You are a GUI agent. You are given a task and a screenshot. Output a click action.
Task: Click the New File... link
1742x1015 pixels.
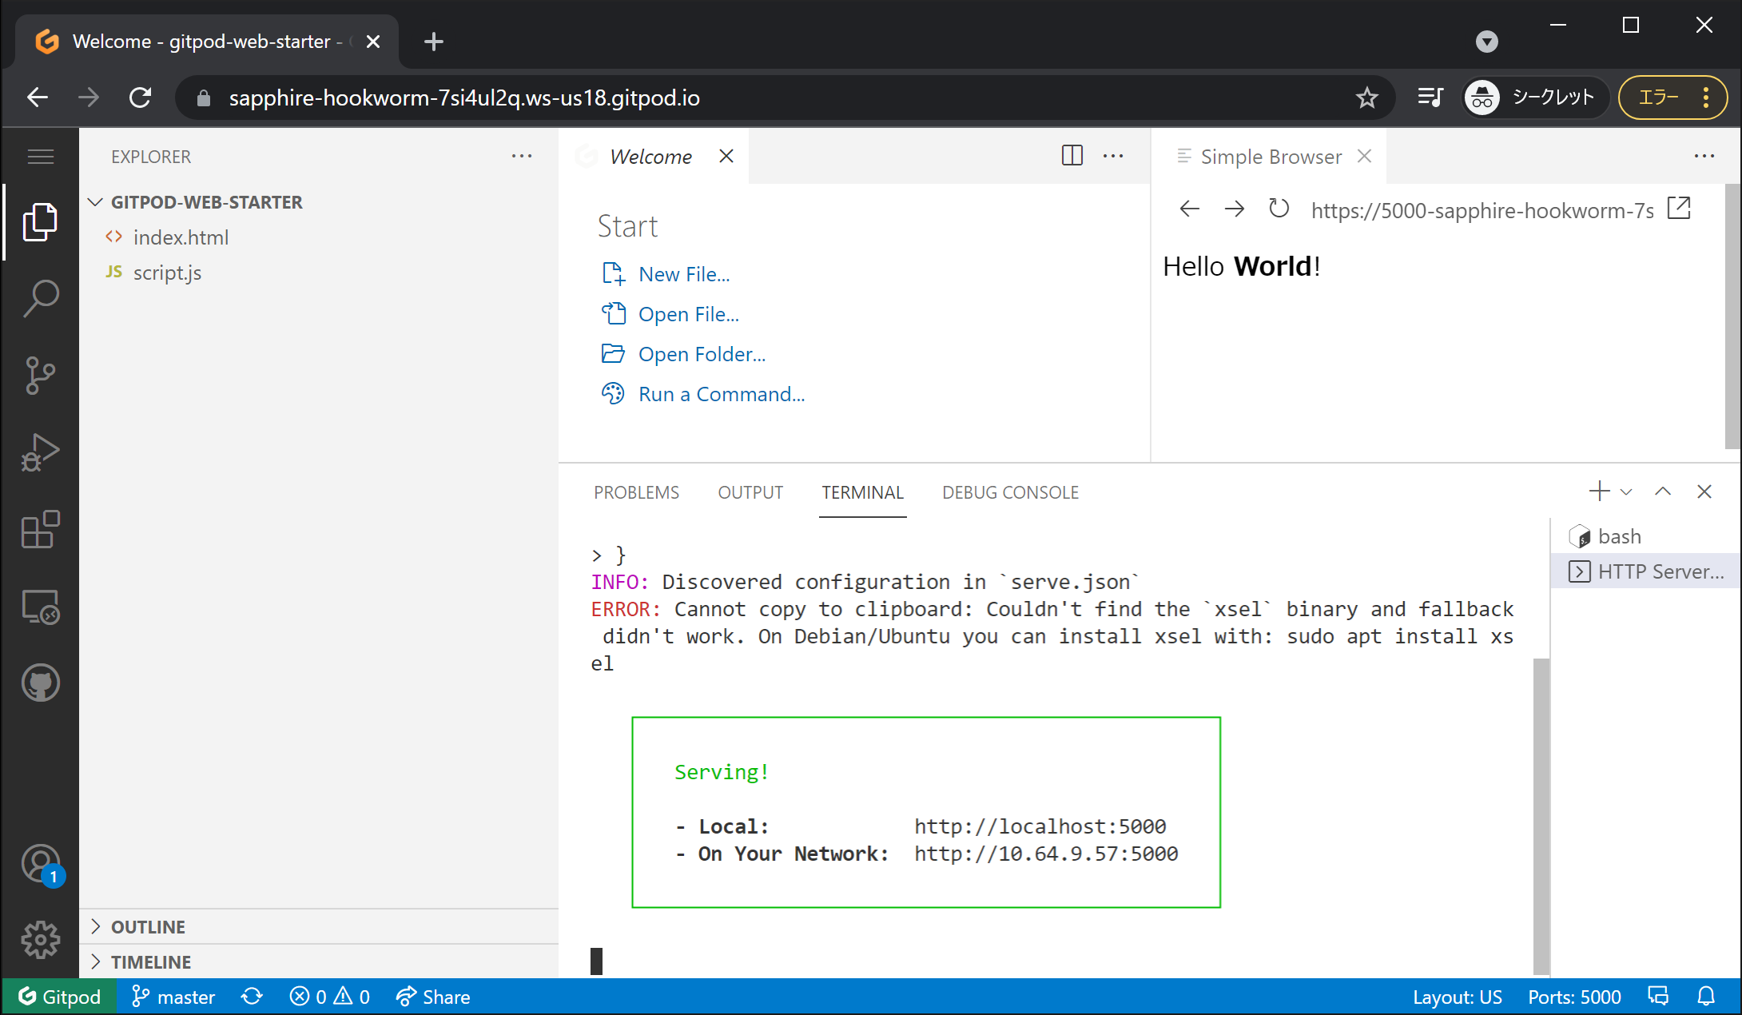683,274
